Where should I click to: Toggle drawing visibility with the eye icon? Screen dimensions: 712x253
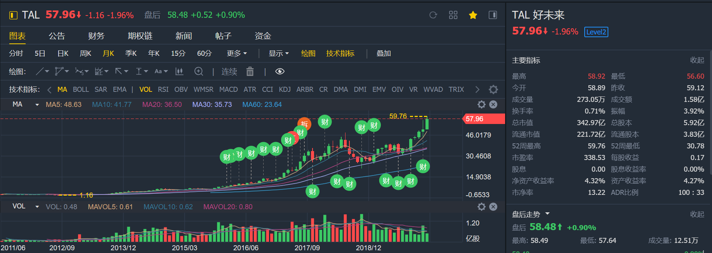coord(280,72)
